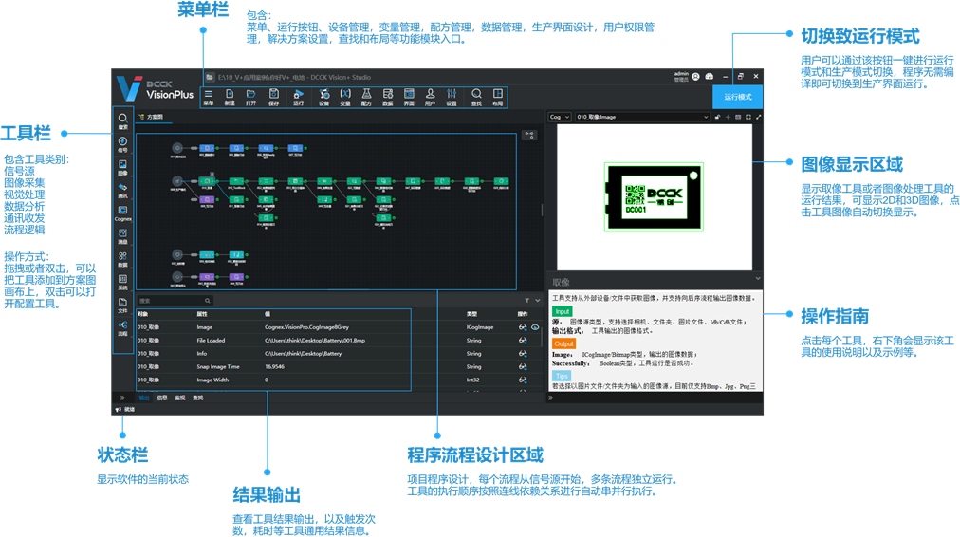This screenshot has height=537, width=960.
Task: Click the admin user account icon
Action: (695, 77)
